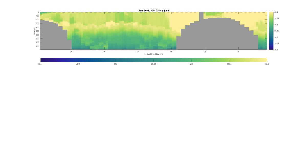Click '35.35' on the vertical colorbar
Image resolution: width=307 pixels, height=159 pixels.
pos(277,18)
